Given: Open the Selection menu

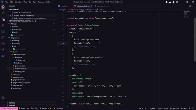Looking at the screenshot, I should pos(18,2).
